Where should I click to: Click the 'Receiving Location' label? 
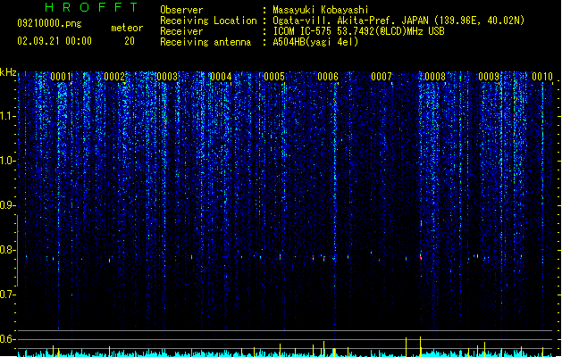point(208,21)
